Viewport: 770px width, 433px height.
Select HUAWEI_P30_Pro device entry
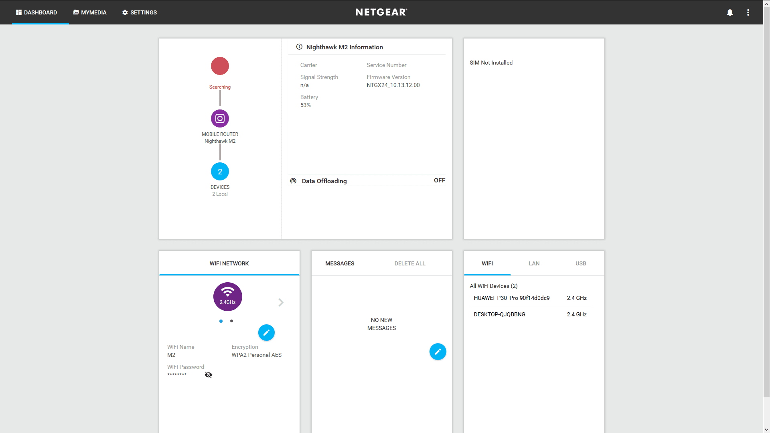point(511,298)
